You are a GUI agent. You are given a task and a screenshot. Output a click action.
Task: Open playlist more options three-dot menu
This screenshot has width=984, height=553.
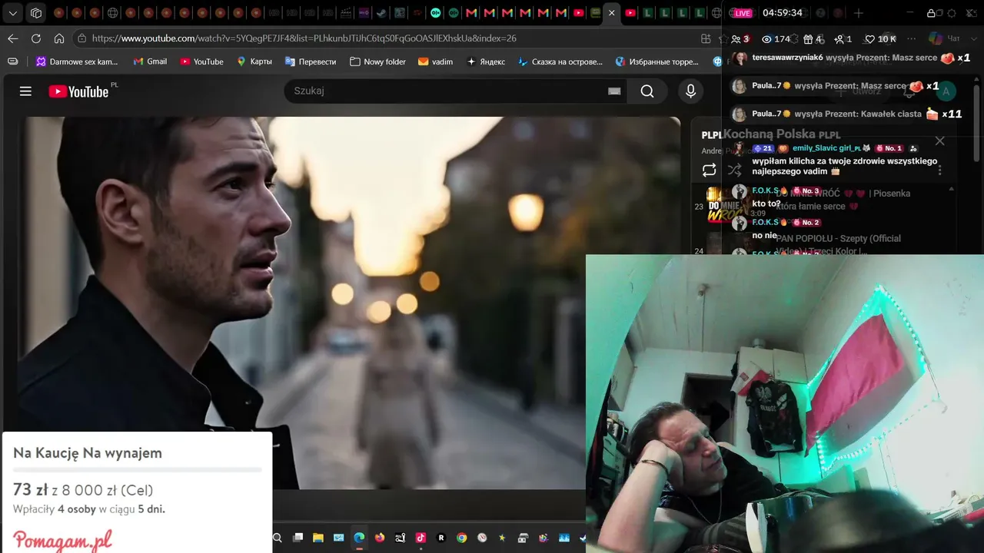tap(939, 170)
